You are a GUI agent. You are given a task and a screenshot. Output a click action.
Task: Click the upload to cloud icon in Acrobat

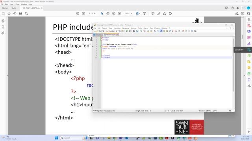tap(15, 14)
